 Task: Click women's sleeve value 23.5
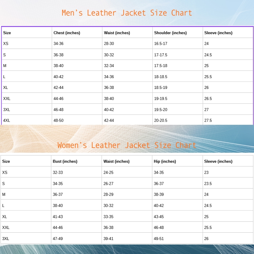tap(208, 184)
